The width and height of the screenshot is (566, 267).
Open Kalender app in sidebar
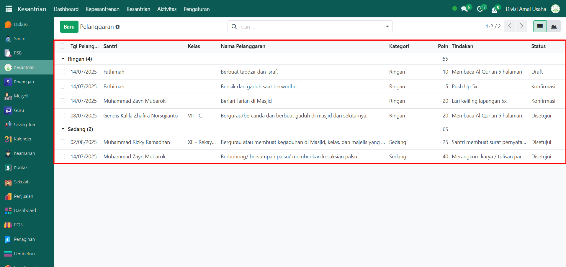click(x=22, y=139)
